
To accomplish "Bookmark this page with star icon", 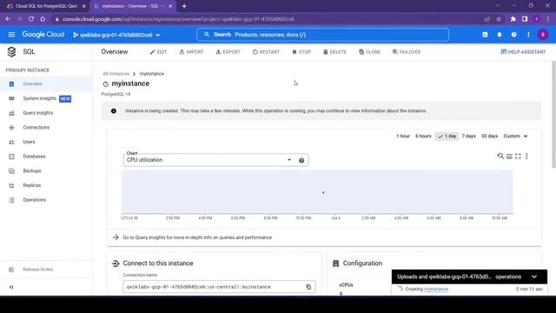I will tap(499, 19).
